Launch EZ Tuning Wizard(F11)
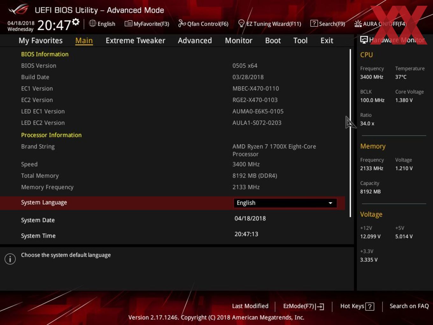Viewport: 433px width, 325px height. click(270, 24)
